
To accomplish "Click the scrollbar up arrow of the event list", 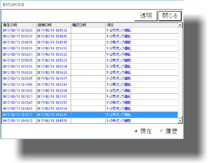I will (x=180, y=25).
